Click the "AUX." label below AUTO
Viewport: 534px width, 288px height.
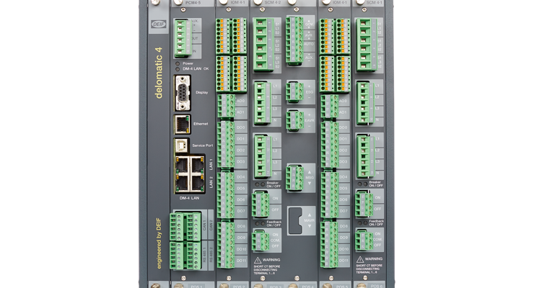[x=309, y=58]
